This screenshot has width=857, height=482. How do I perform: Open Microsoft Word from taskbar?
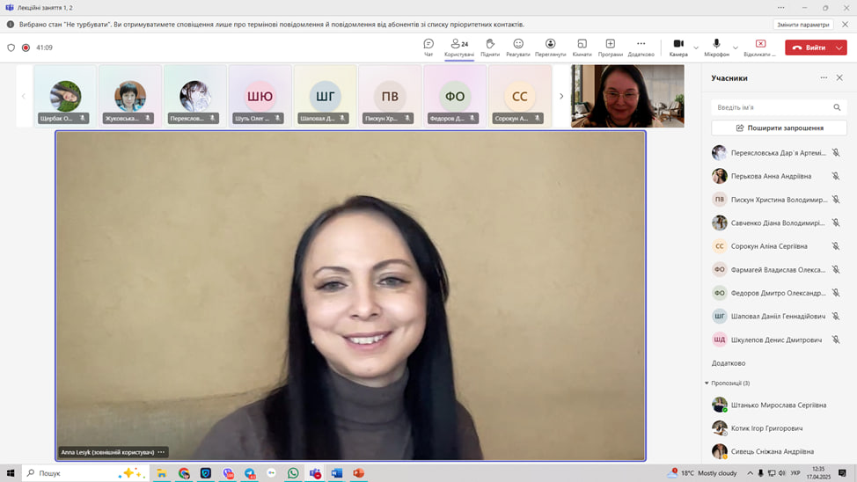pos(337,473)
